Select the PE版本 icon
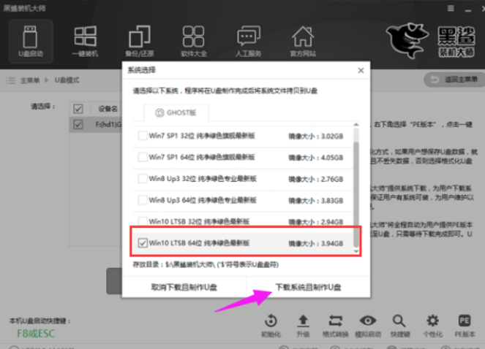 click(x=464, y=325)
